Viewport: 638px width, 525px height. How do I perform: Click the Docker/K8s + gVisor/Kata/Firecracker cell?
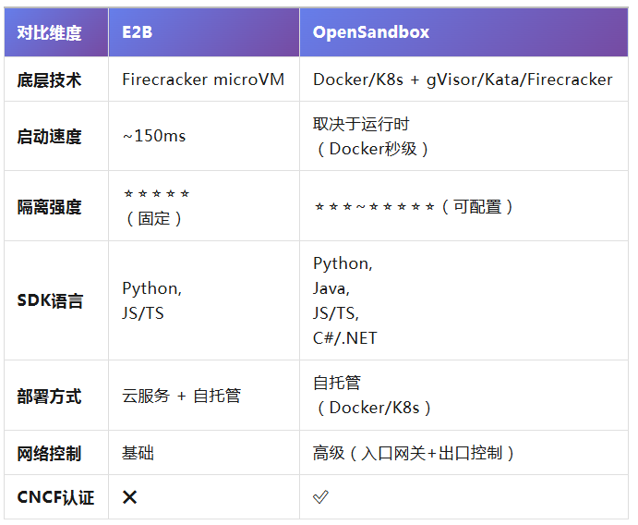tap(463, 79)
